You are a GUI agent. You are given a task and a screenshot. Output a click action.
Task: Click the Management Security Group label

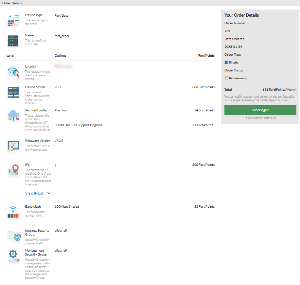point(36,253)
